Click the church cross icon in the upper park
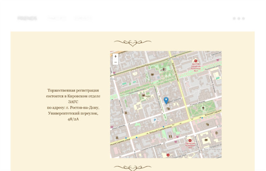The width and height of the screenshot is (266, 171). click(x=164, y=70)
